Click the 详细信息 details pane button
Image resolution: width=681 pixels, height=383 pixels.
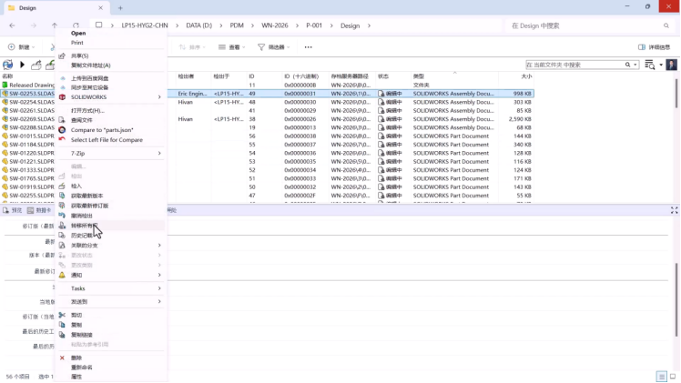(x=655, y=47)
